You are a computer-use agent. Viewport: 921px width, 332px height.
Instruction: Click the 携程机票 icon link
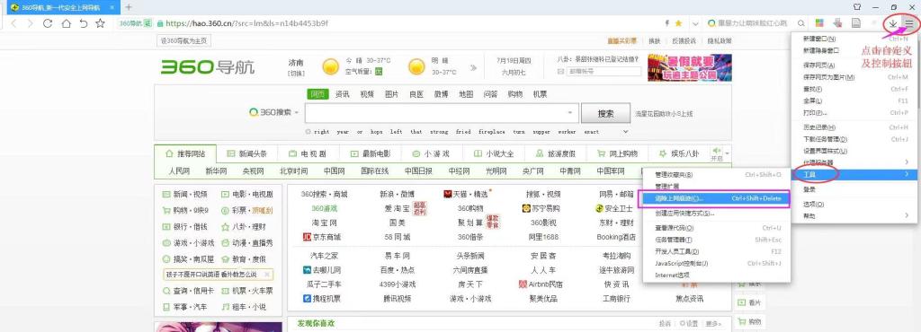click(307, 299)
